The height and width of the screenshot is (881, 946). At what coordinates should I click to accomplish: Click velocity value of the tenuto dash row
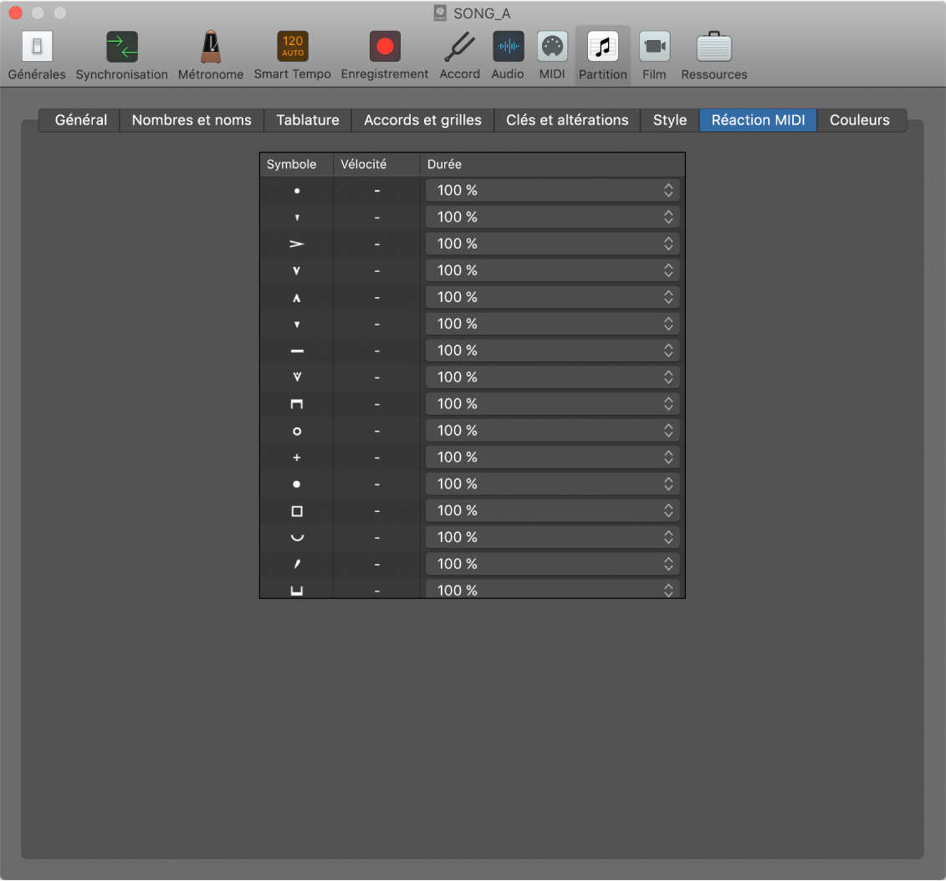coord(377,351)
